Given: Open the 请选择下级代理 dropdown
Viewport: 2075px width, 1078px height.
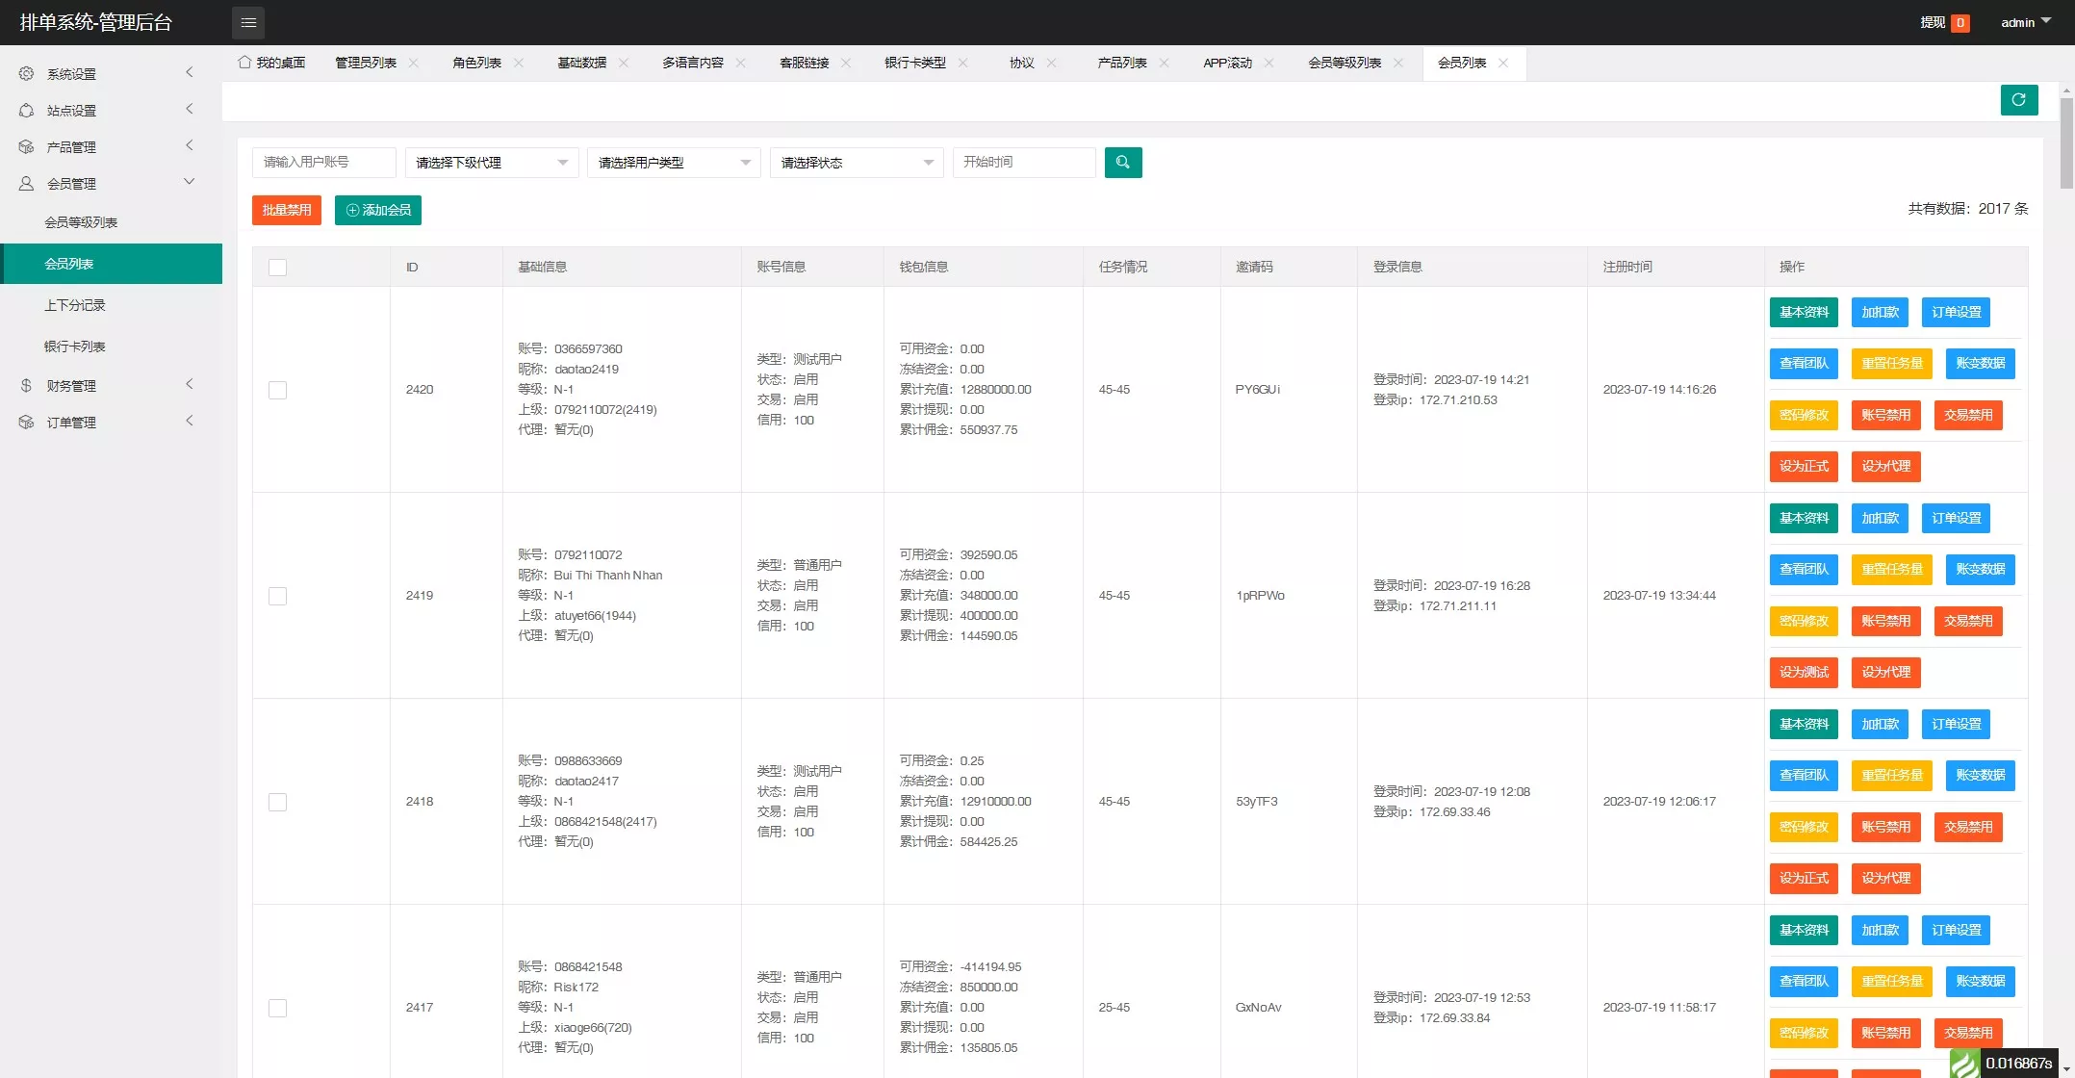Looking at the screenshot, I should coord(491,163).
